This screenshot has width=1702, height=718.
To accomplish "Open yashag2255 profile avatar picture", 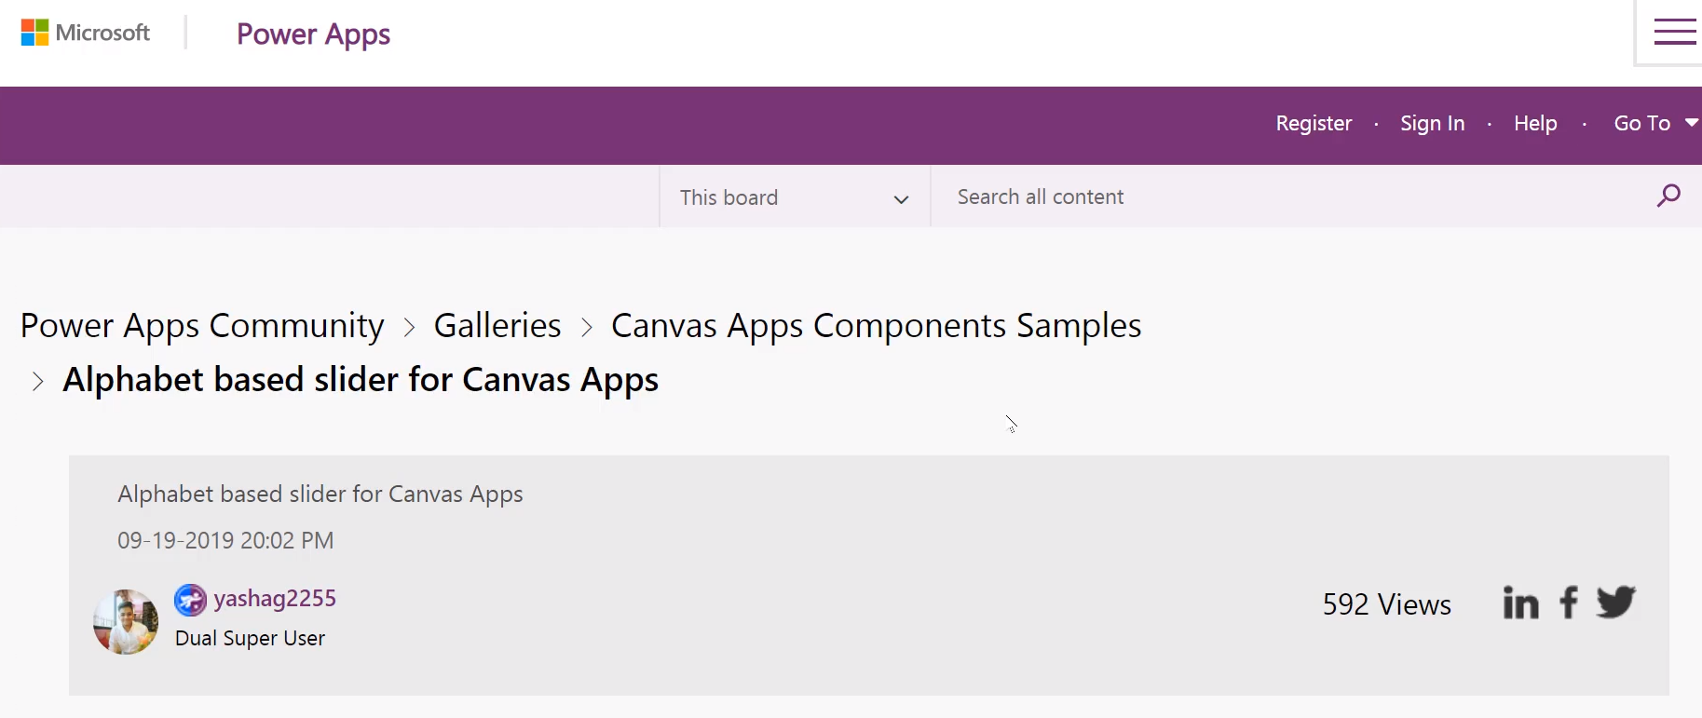I will click(126, 622).
